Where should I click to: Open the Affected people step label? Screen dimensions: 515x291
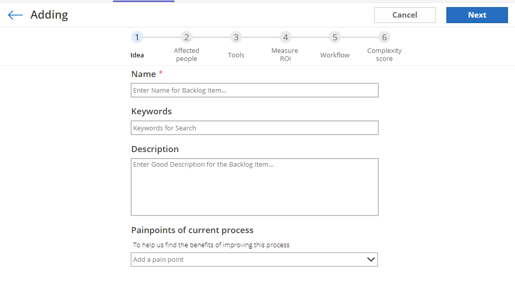187,54
